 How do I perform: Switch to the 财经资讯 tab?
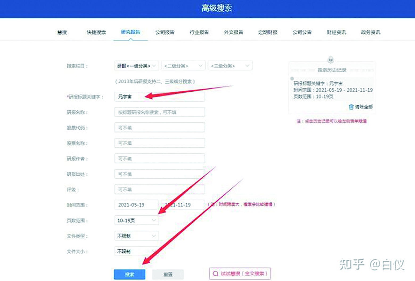tap(336, 32)
